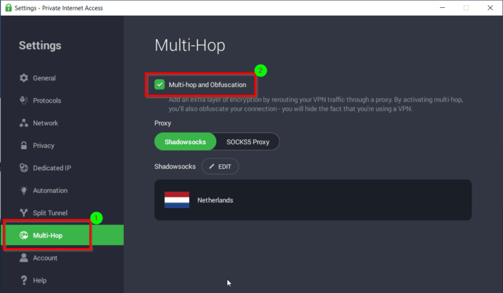Click the Split Tunnel icon
503x293 pixels.
[x=24, y=213]
